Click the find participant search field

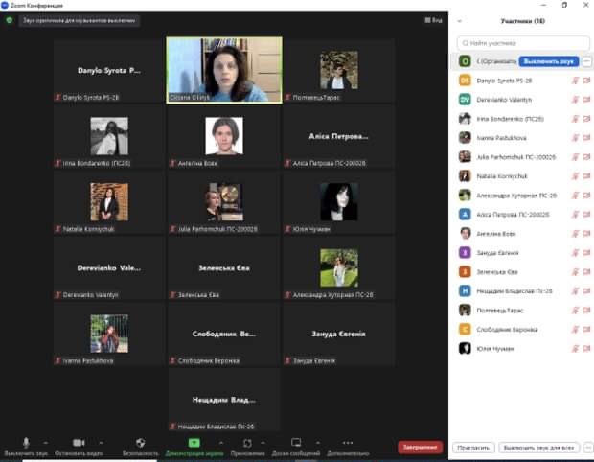(523, 43)
